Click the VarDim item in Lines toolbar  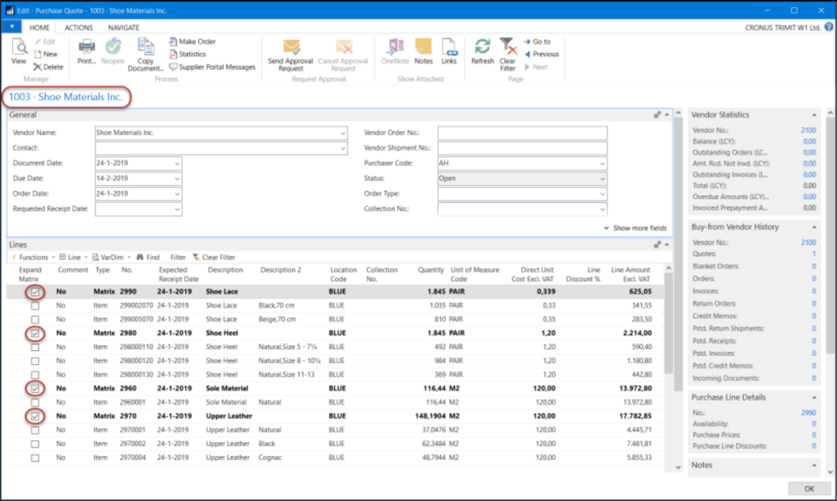[x=109, y=257]
